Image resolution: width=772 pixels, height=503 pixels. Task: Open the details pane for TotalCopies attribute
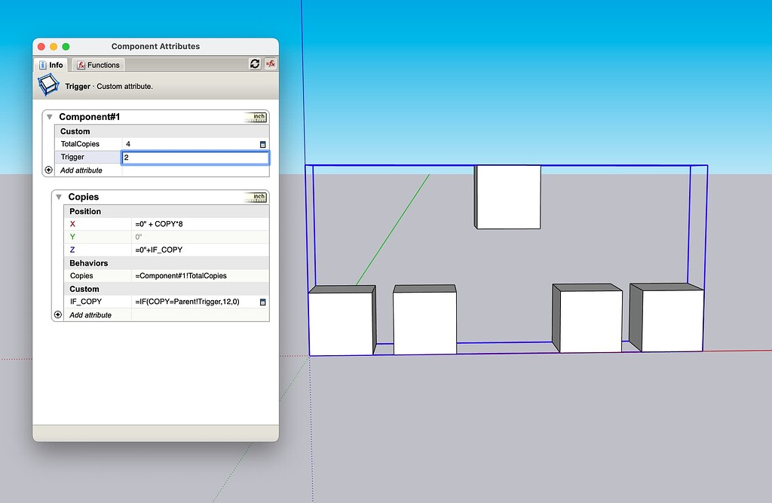point(262,143)
